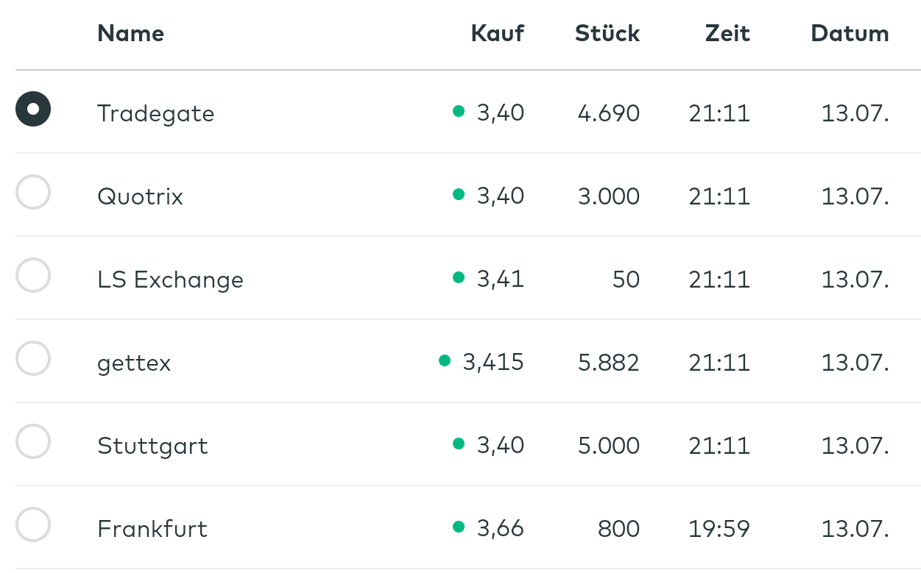
Task: Click the Zeit column header
Action: pyautogui.click(x=727, y=33)
